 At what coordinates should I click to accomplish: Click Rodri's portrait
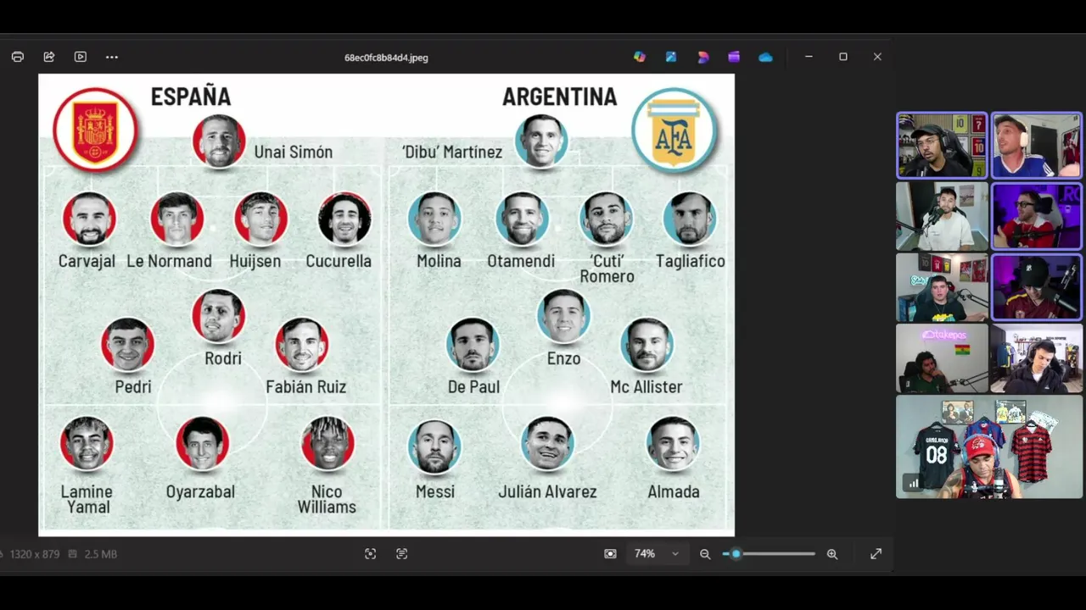[x=219, y=316]
